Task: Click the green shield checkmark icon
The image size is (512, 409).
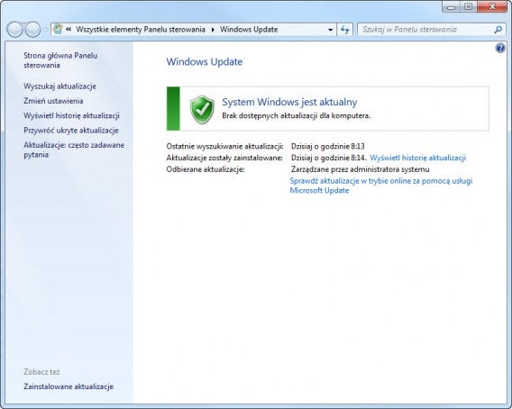Action: tap(202, 109)
